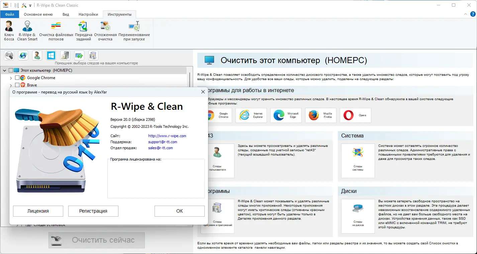Open the quick access toolbar dropdown arrow

point(30,6)
